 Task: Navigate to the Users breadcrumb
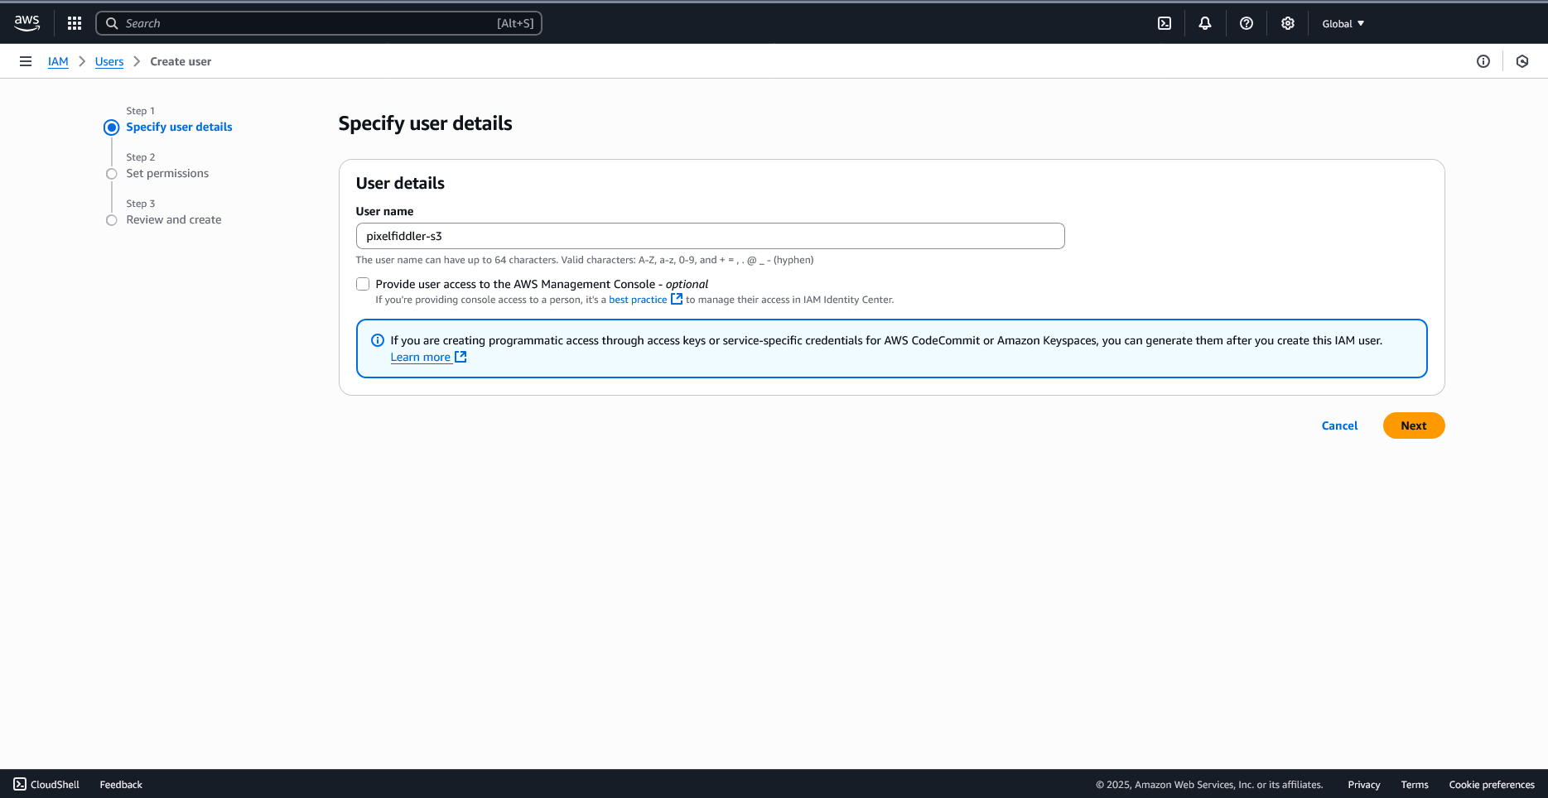(x=109, y=61)
